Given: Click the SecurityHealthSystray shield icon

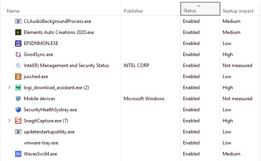Looking at the screenshot, I should (x=18, y=110).
